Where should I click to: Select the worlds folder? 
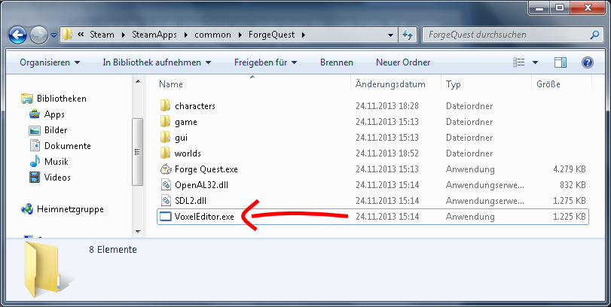point(187,153)
